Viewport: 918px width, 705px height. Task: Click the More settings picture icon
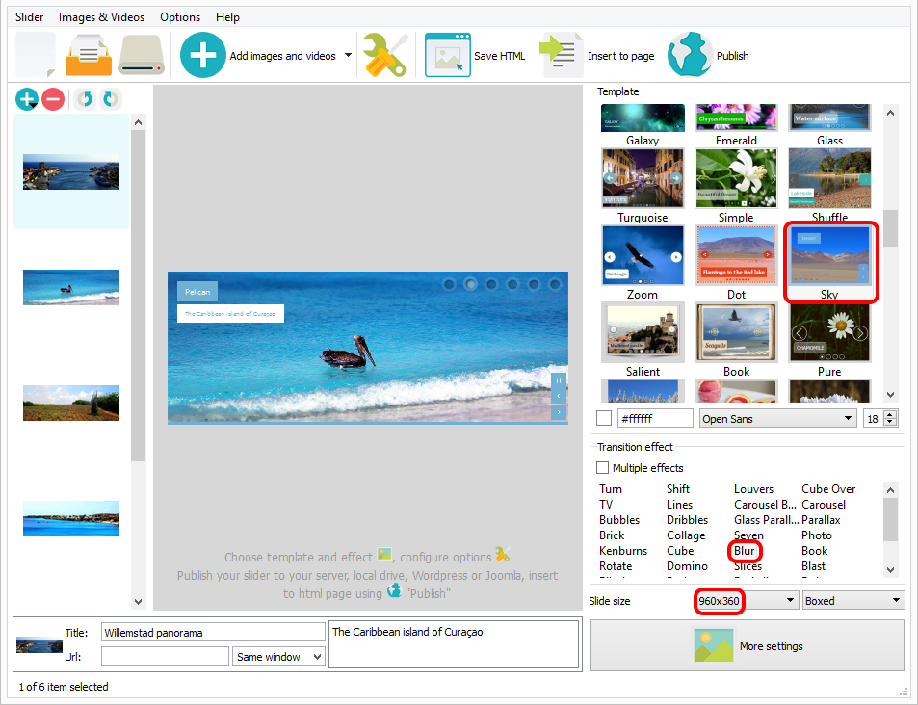[713, 645]
